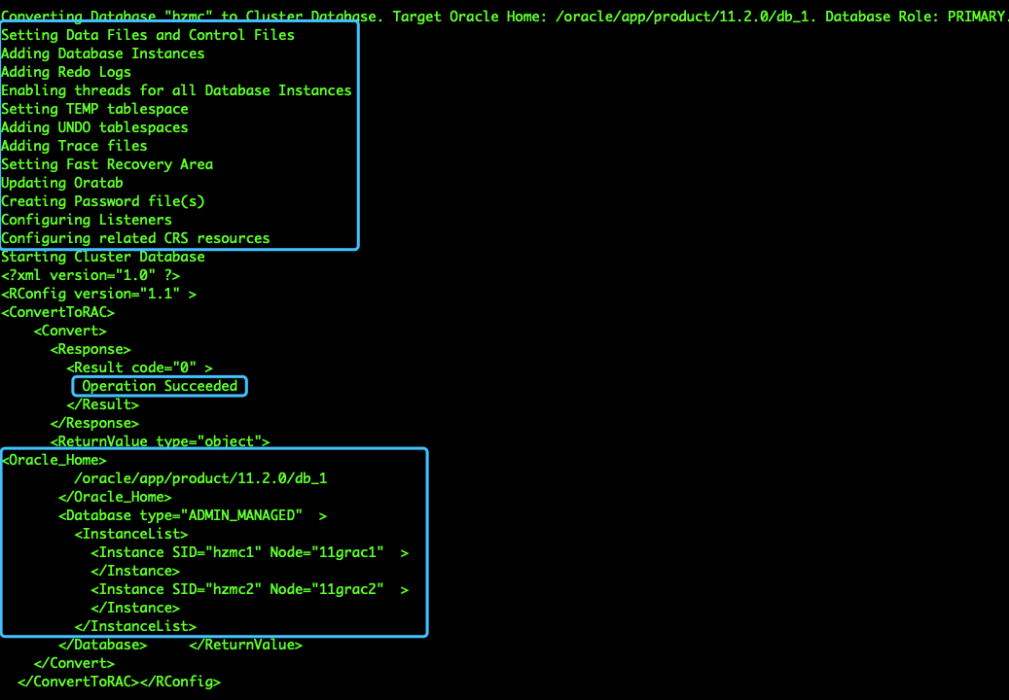Click the Result code="0" tag
1009x700 pixels.
140,367
